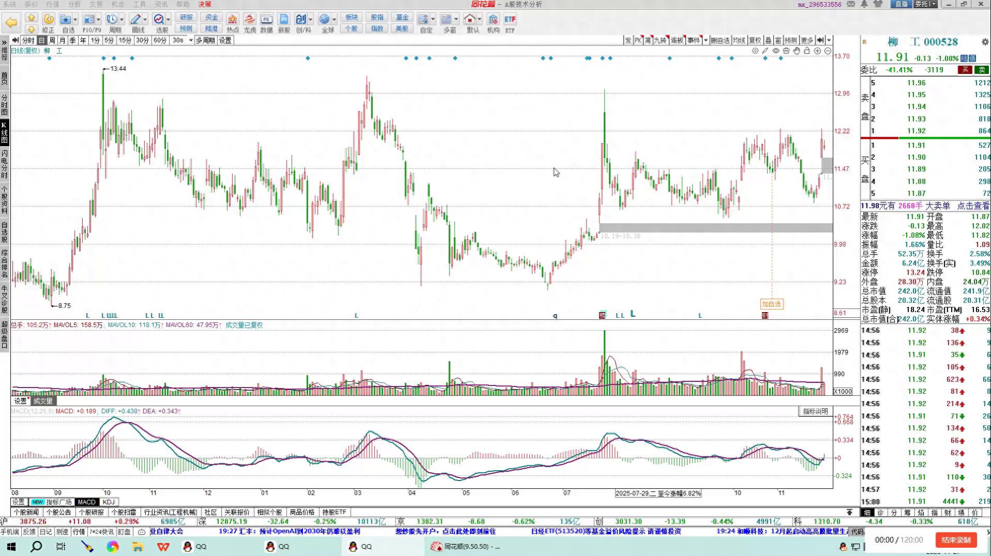
Task: Click the 修正 refresh icon
Action: click(48, 20)
